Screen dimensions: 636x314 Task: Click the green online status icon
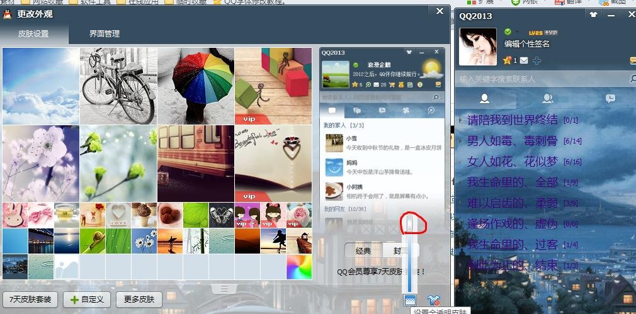coord(508,31)
